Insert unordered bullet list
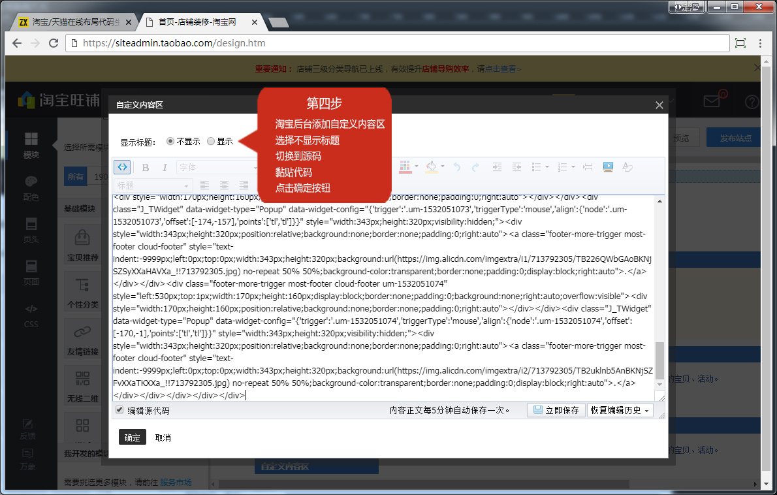777x495 pixels. click(536, 167)
